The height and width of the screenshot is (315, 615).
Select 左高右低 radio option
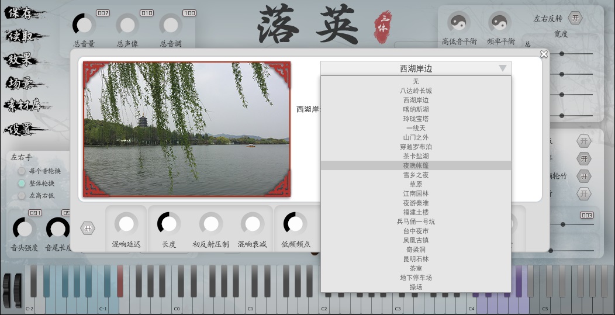(x=22, y=195)
